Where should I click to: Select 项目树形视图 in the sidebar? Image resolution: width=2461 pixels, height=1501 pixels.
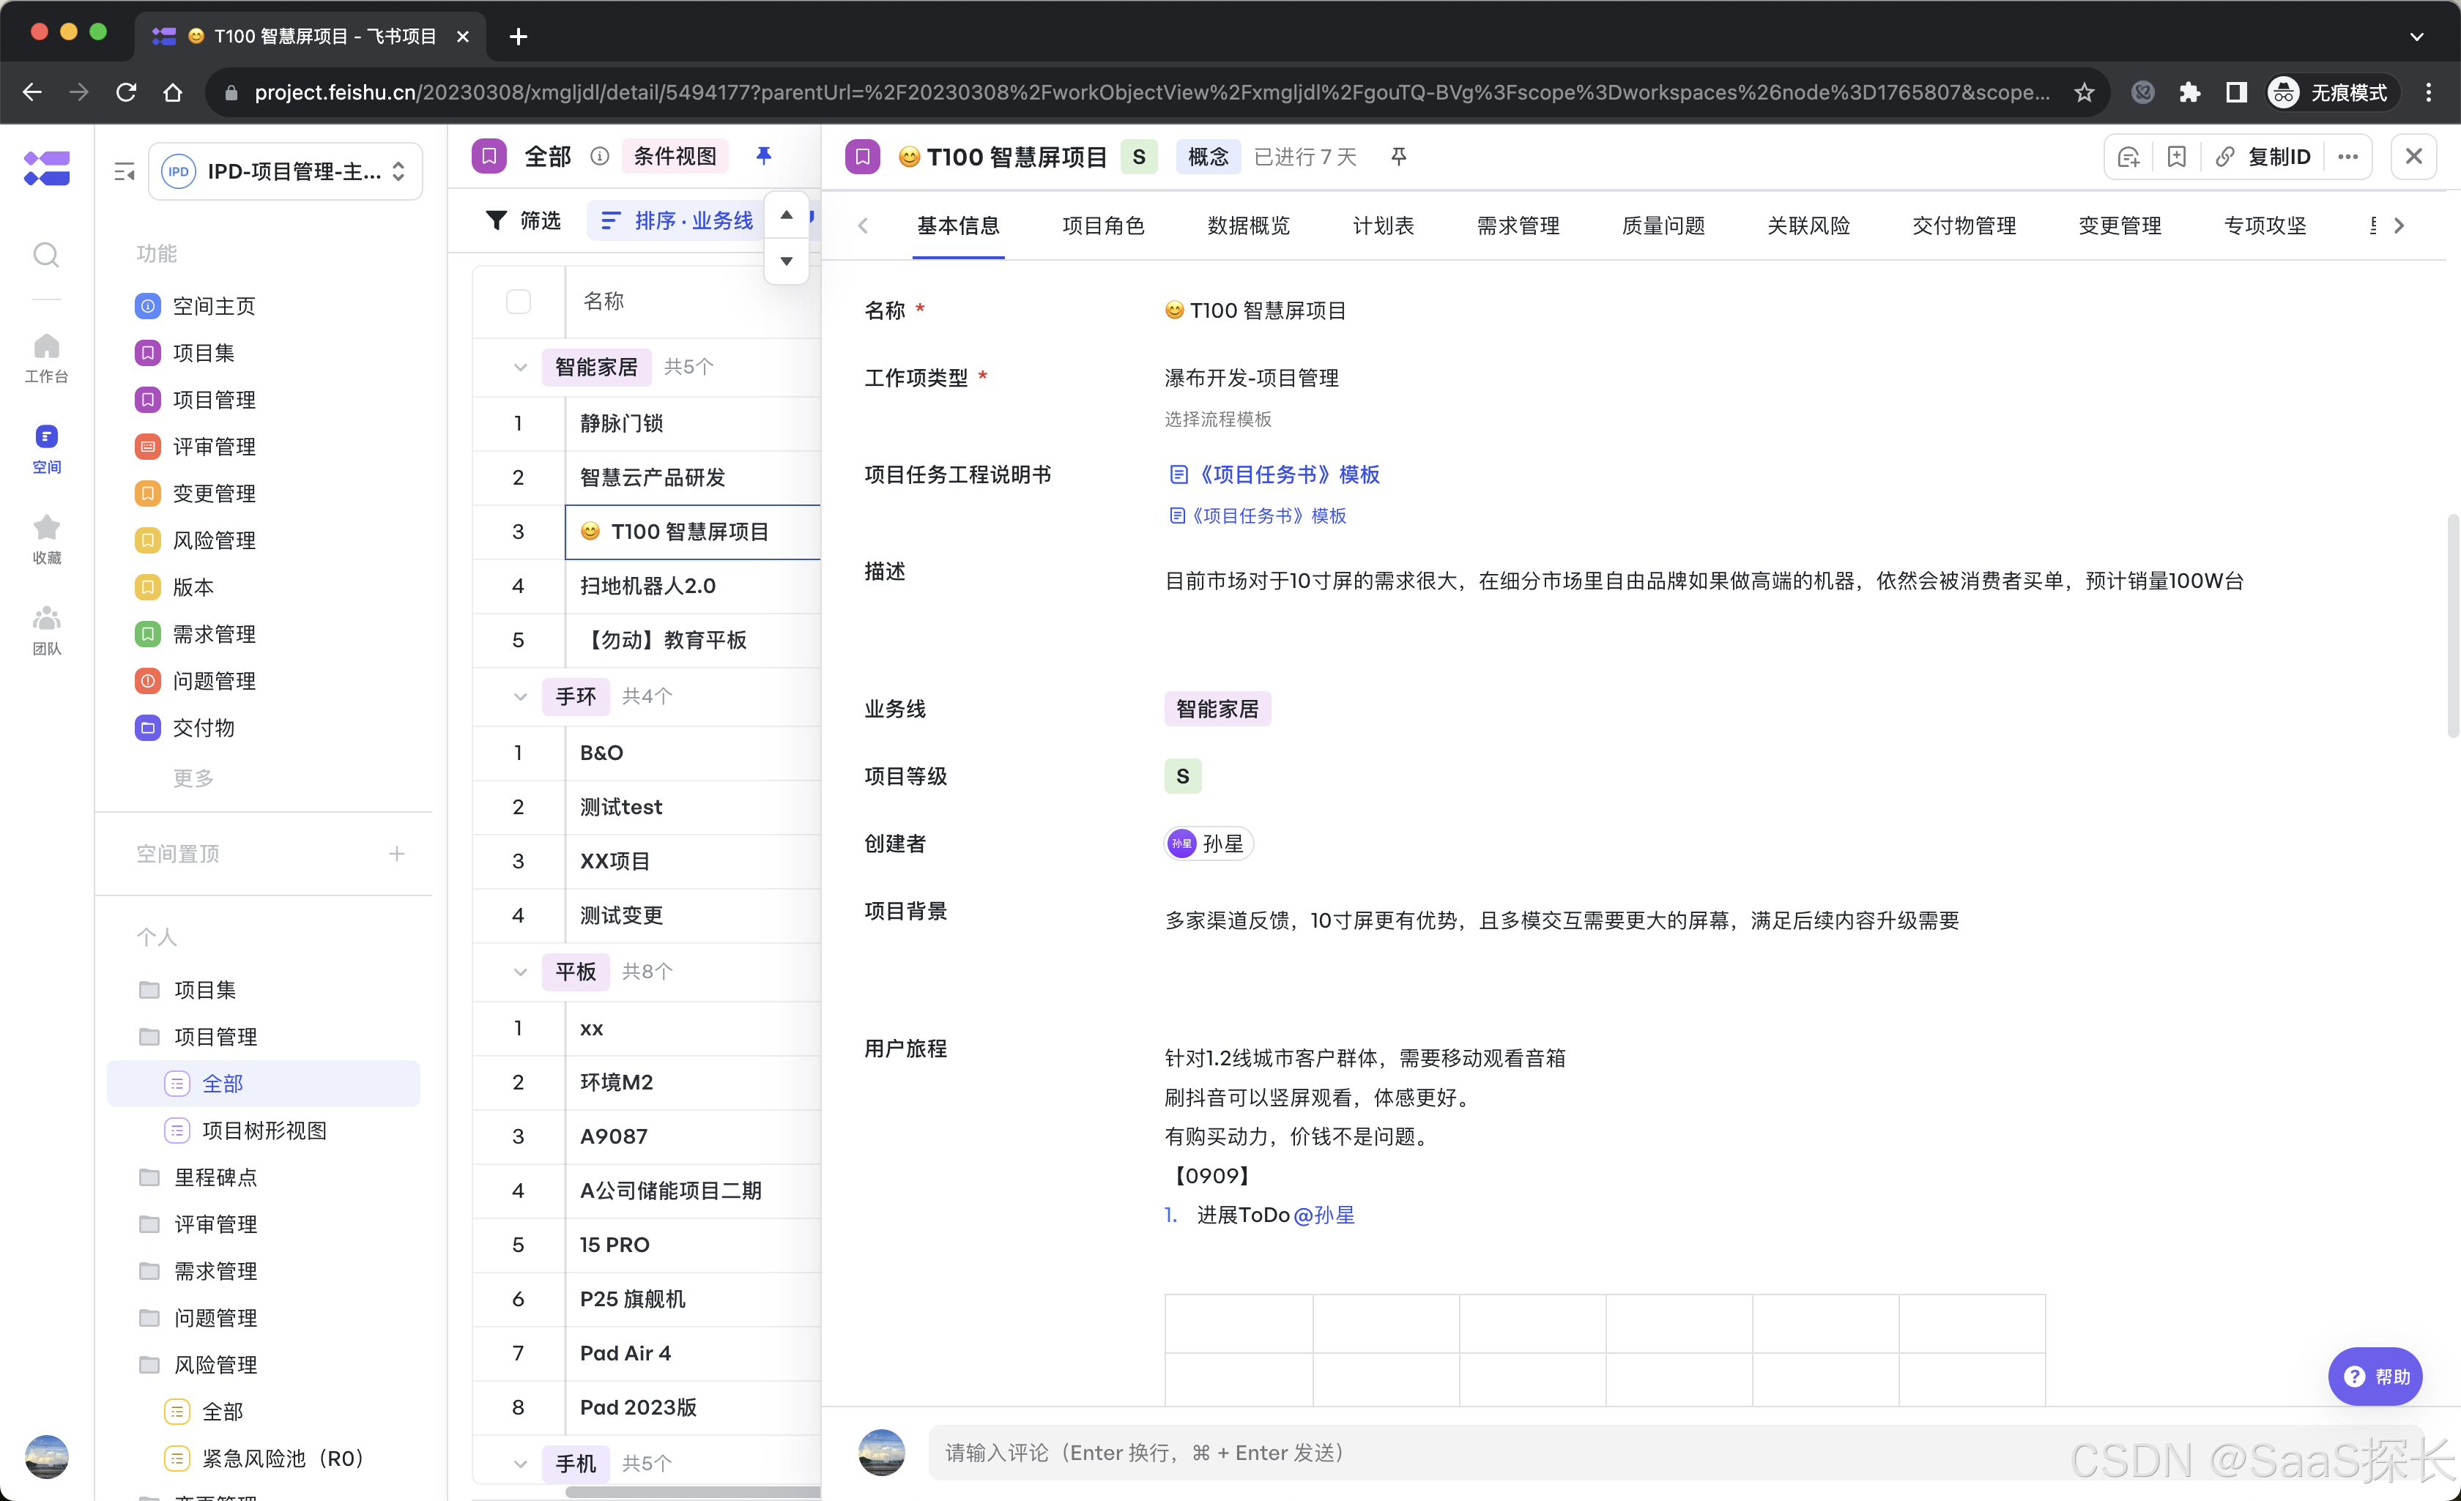coord(264,1131)
